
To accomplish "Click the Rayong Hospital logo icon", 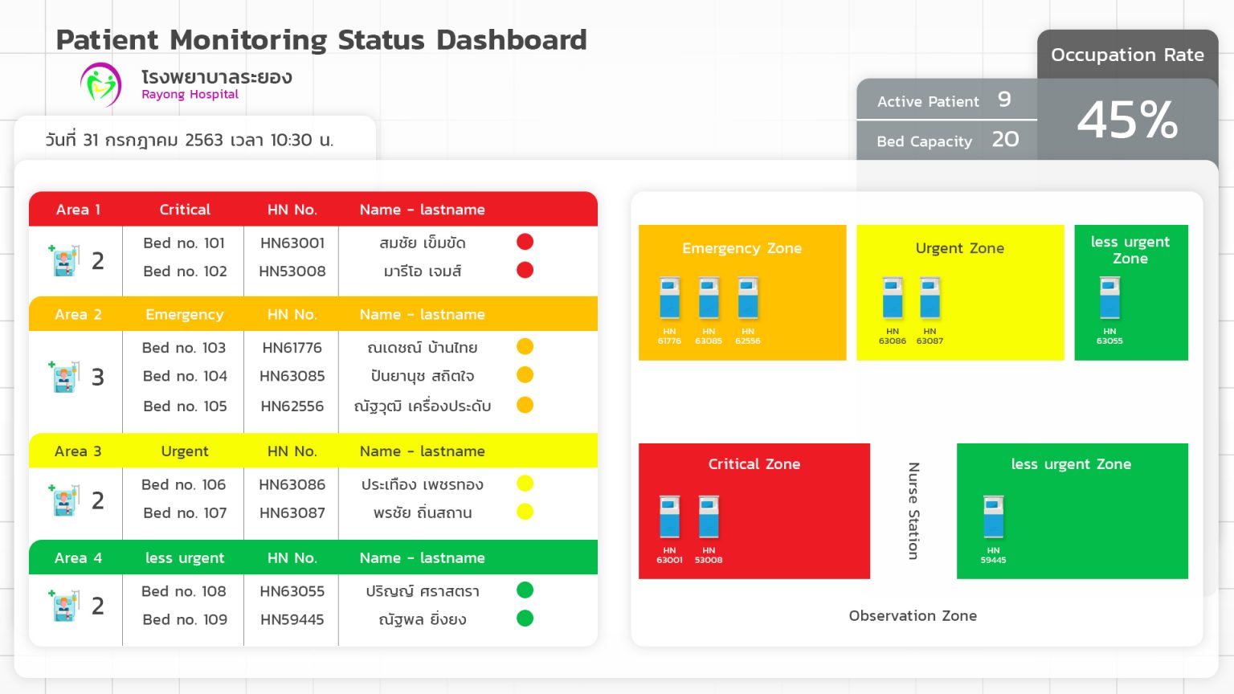I will [101, 84].
